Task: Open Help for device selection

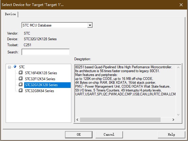Action: tap(171, 134)
